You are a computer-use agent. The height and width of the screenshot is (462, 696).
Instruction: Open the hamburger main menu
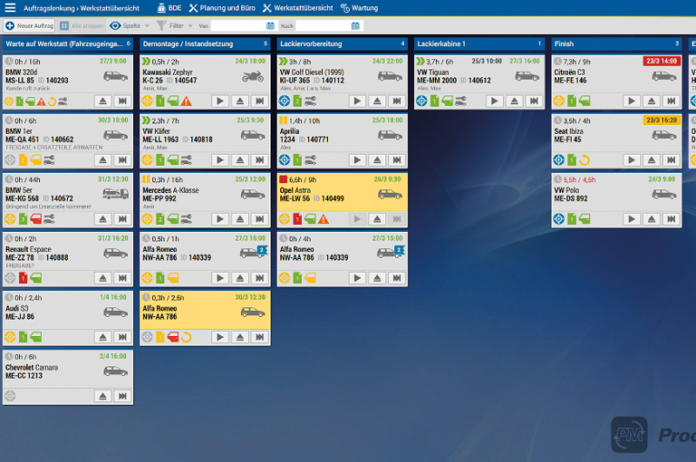(10, 8)
